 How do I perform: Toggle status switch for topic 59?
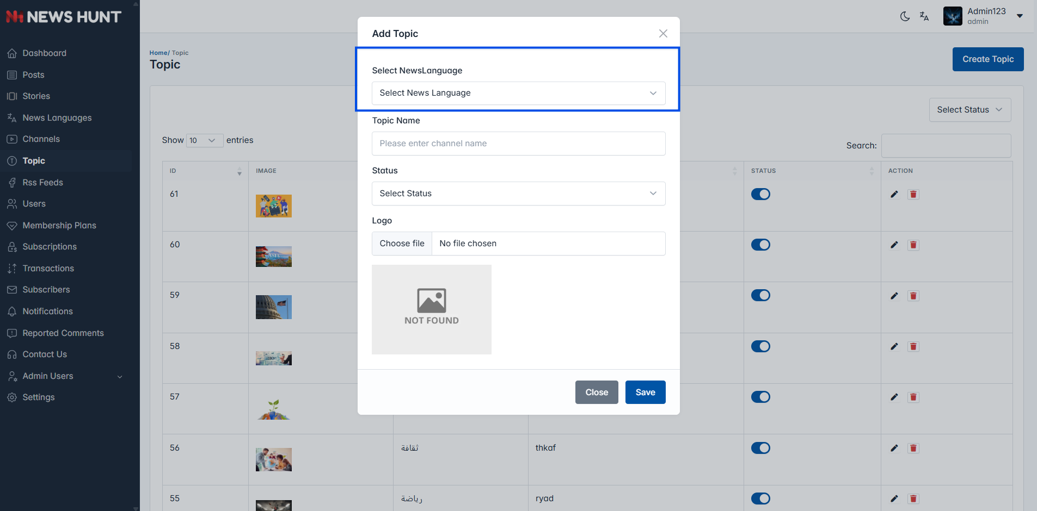pos(760,295)
